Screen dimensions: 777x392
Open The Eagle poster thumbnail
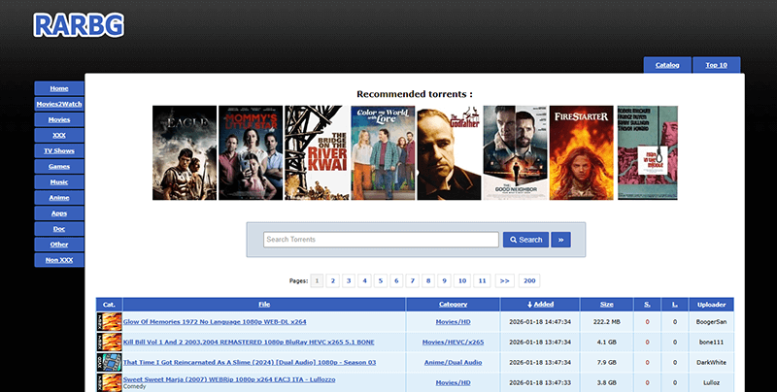pyautogui.click(x=185, y=152)
